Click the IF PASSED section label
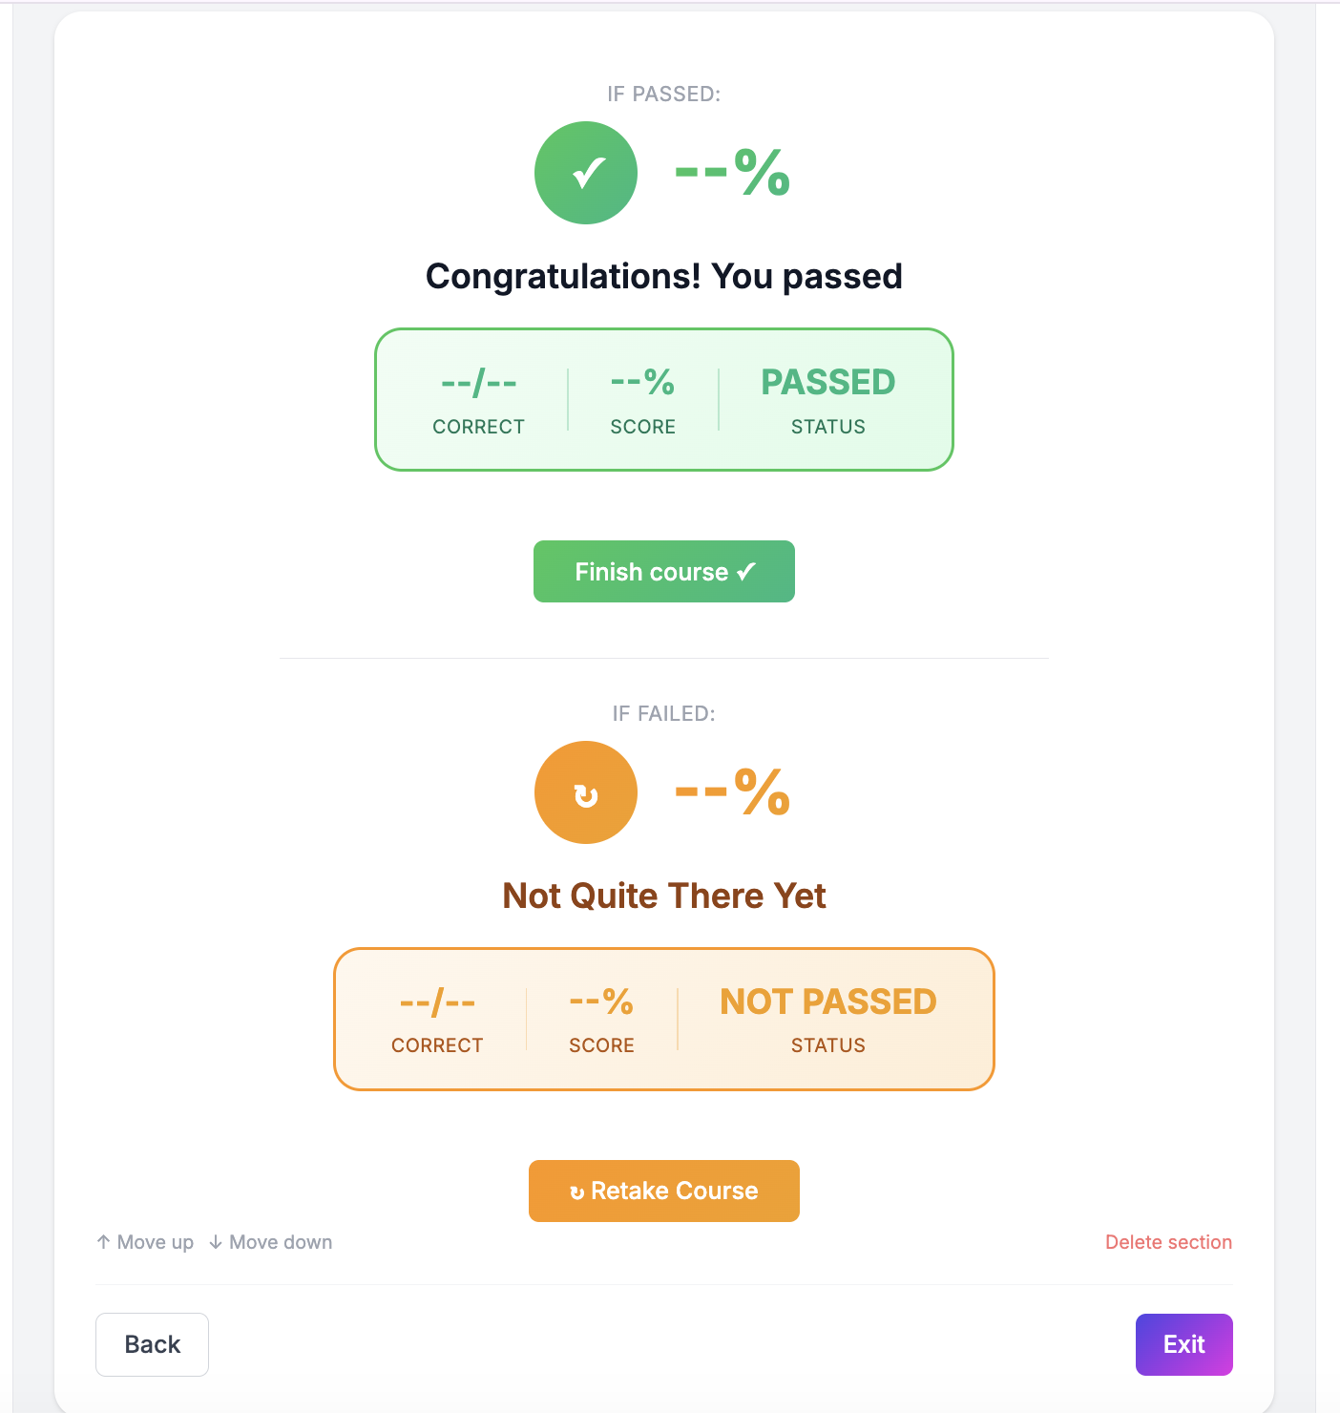Image resolution: width=1340 pixels, height=1413 pixels. [x=663, y=94]
